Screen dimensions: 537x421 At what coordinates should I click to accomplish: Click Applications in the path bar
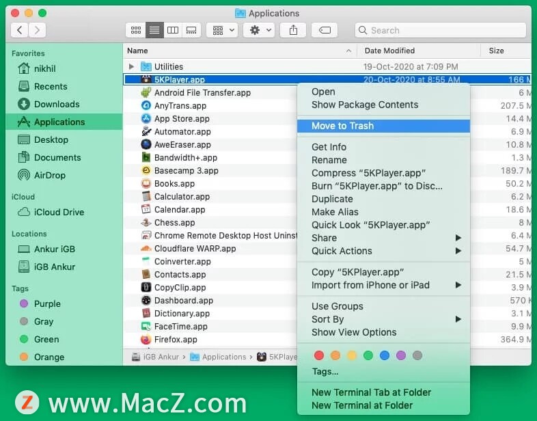point(218,357)
